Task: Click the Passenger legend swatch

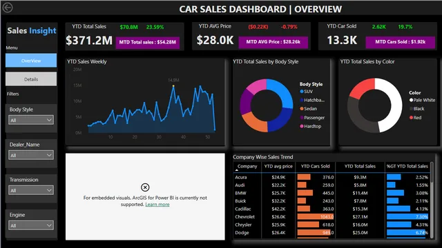Action: pos(302,118)
